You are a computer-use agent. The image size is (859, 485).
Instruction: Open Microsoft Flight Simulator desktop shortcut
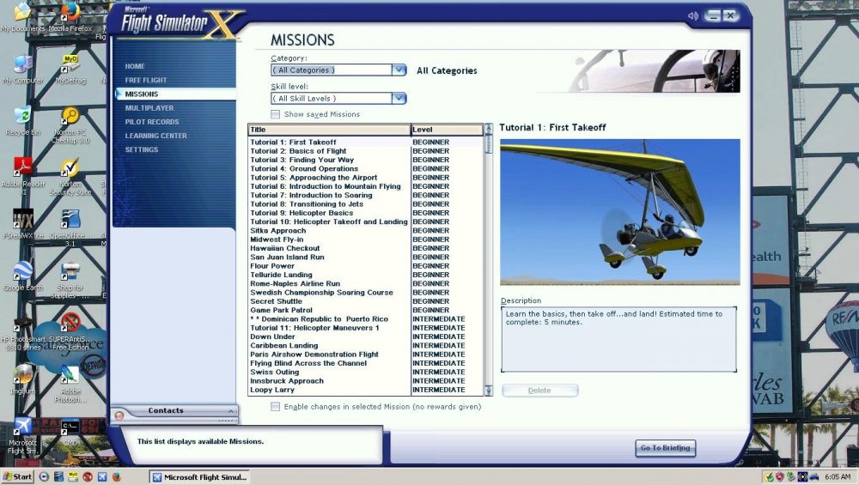[x=22, y=436]
